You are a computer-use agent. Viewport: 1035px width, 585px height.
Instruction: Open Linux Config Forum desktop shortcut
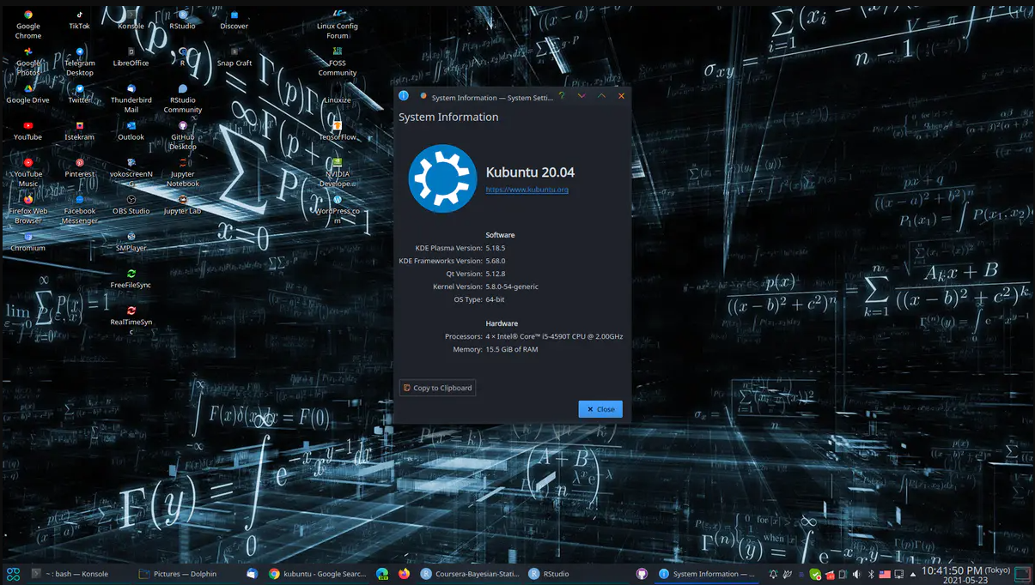tap(338, 25)
